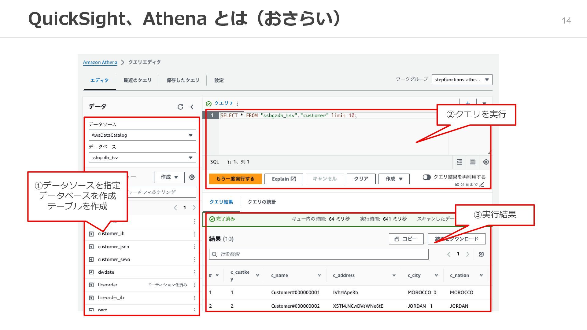Screen dimensions: 587x330
Task: Open the database ssbgzdb_tsv dropdown
Action: [142, 158]
